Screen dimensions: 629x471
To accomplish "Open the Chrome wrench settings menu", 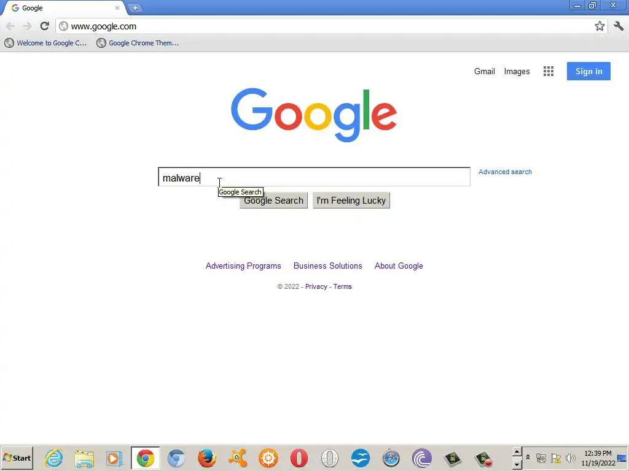I will (x=619, y=26).
